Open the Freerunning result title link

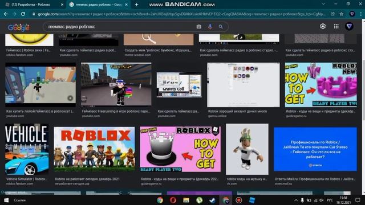(x=116, y=112)
